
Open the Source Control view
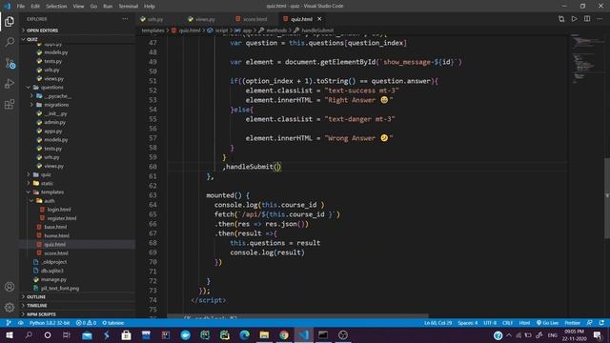[10, 63]
